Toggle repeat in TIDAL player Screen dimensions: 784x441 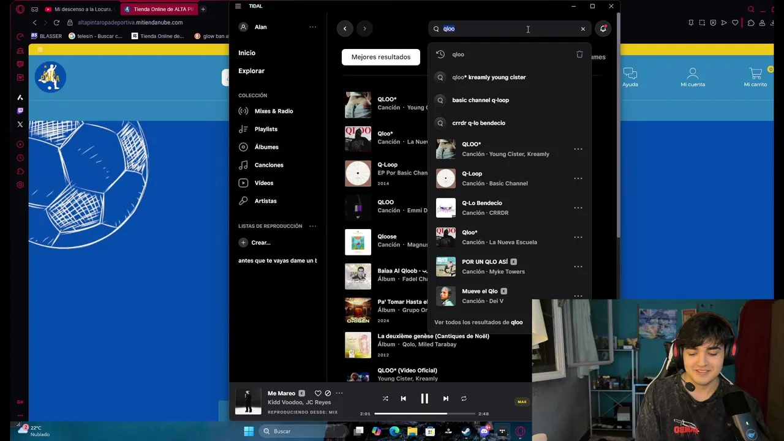pos(464,398)
